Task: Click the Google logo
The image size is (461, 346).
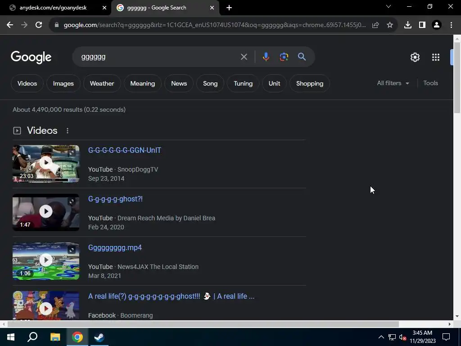Action: click(x=31, y=57)
